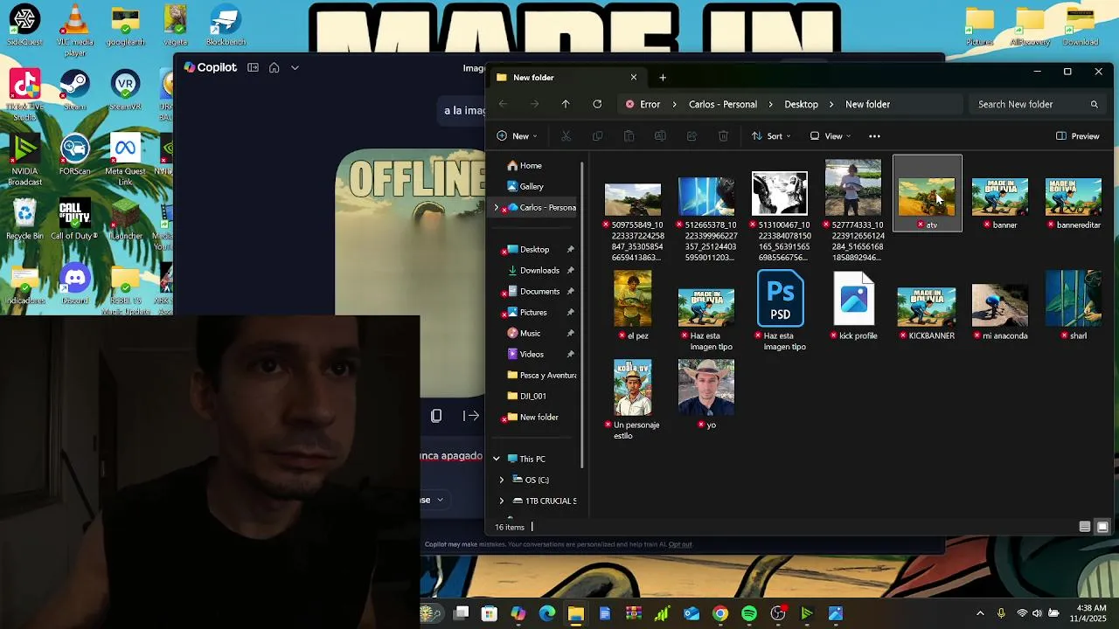Image resolution: width=1119 pixels, height=629 pixels.
Task: Click the search magnifier icon in Explorer
Action: (1094, 104)
